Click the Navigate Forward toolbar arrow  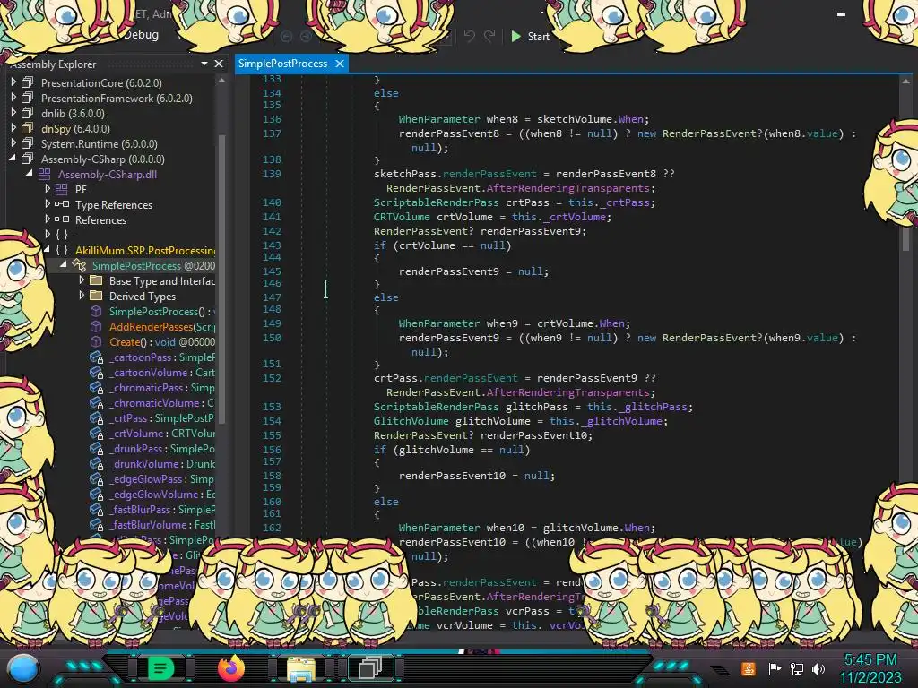pyautogui.click(x=307, y=36)
